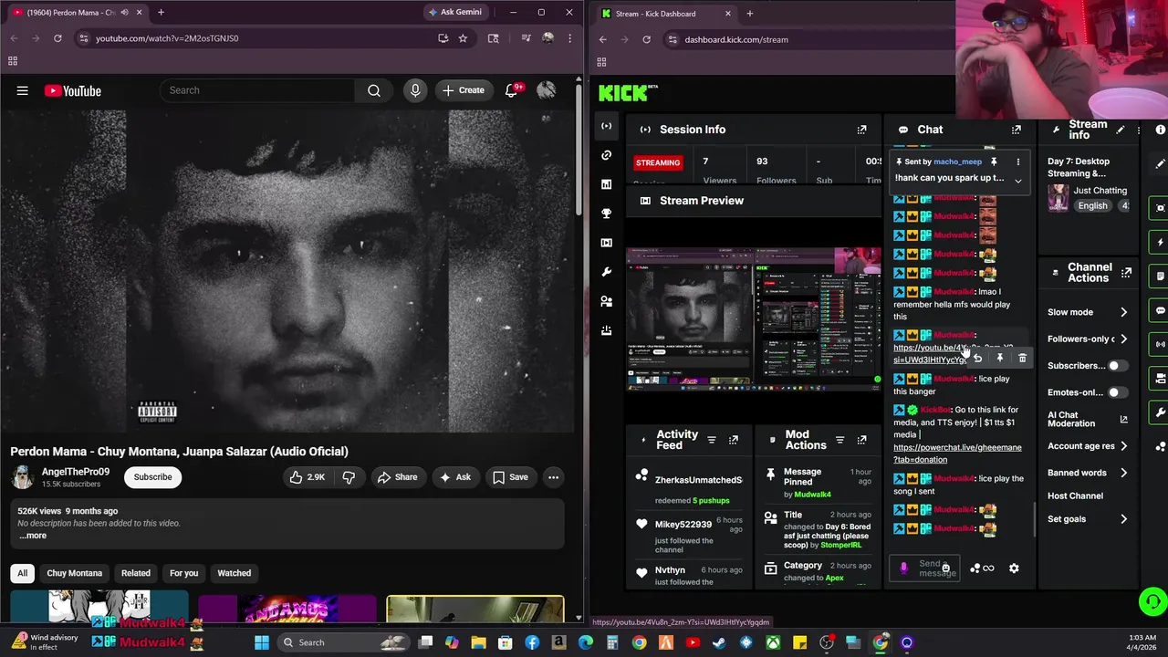The width and height of the screenshot is (1168, 657).
Task: Click the Send a message chat box
Action: (x=924, y=568)
